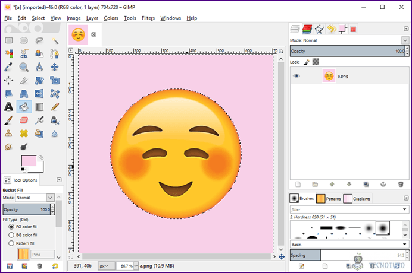Open the Bucket Fill Mode dropdown
This screenshot has height=273, width=412.
tap(50, 198)
